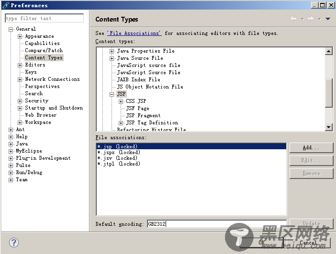This screenshot has height=254, width=336.
Task: Go back using the back arrow icon
Action: pyautogui.click(x=293, y=19)
